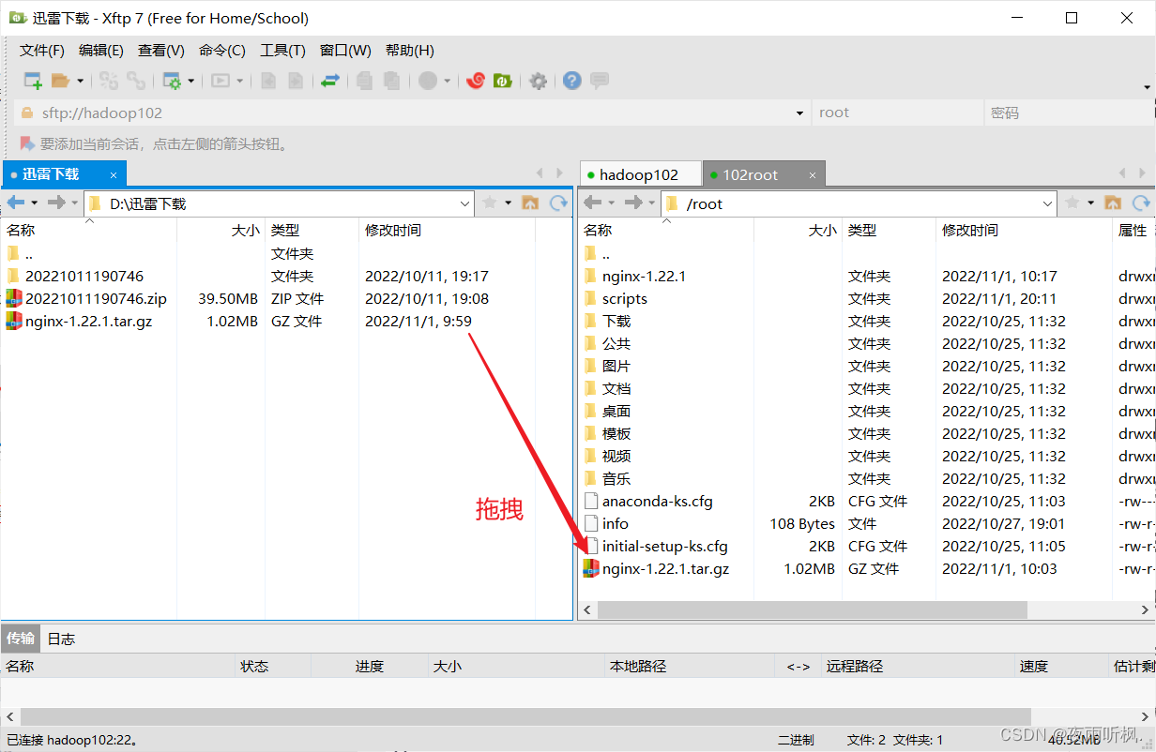Screen dimensions: 1156x752
Task: Open the 文件(F) menu
Action: pyautogui.click(x=42, y=51)
